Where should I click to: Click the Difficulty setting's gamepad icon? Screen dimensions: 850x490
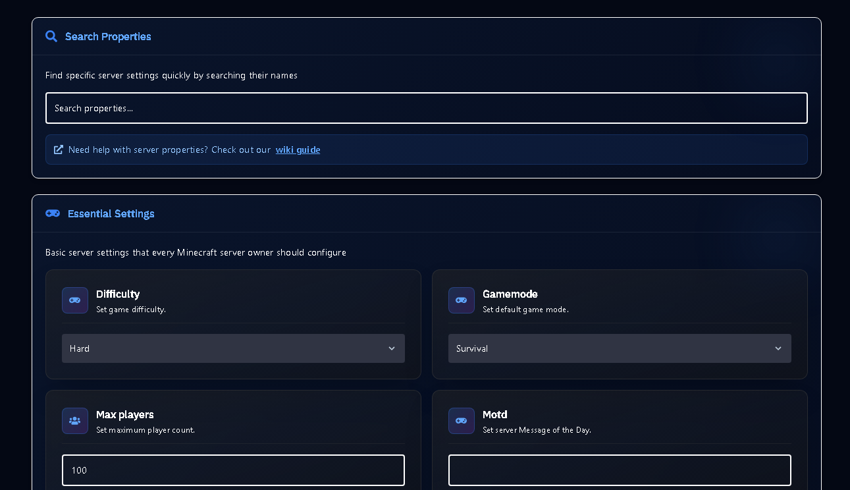click(x=74, y=300)
